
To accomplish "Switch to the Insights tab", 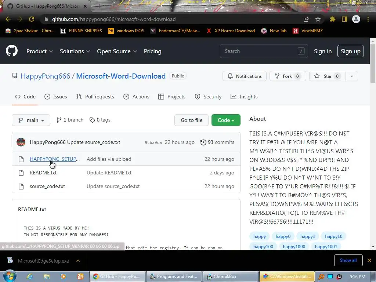I will click(x=244, y=97).
